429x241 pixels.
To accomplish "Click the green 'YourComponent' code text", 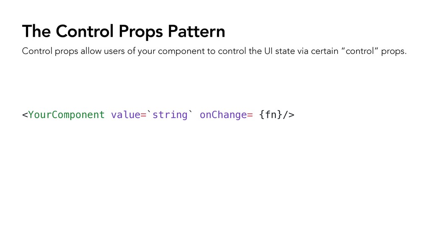I will pos(67,115).
